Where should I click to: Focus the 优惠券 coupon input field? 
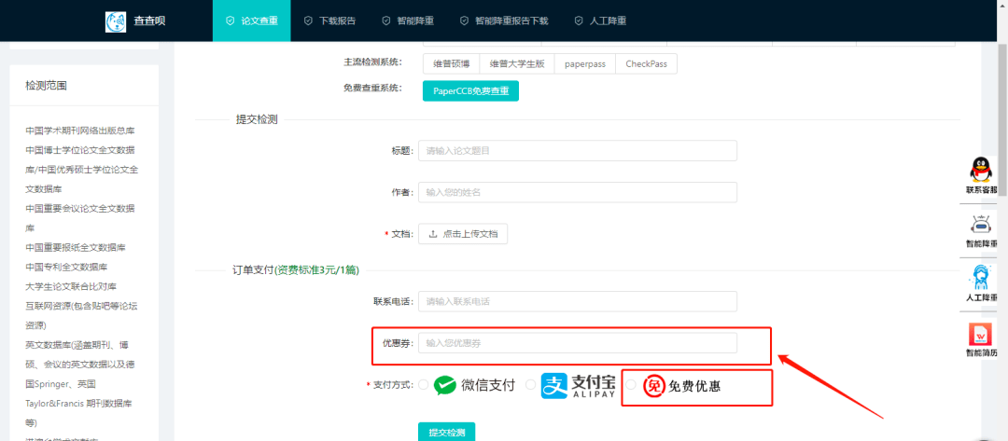(578, 343)
